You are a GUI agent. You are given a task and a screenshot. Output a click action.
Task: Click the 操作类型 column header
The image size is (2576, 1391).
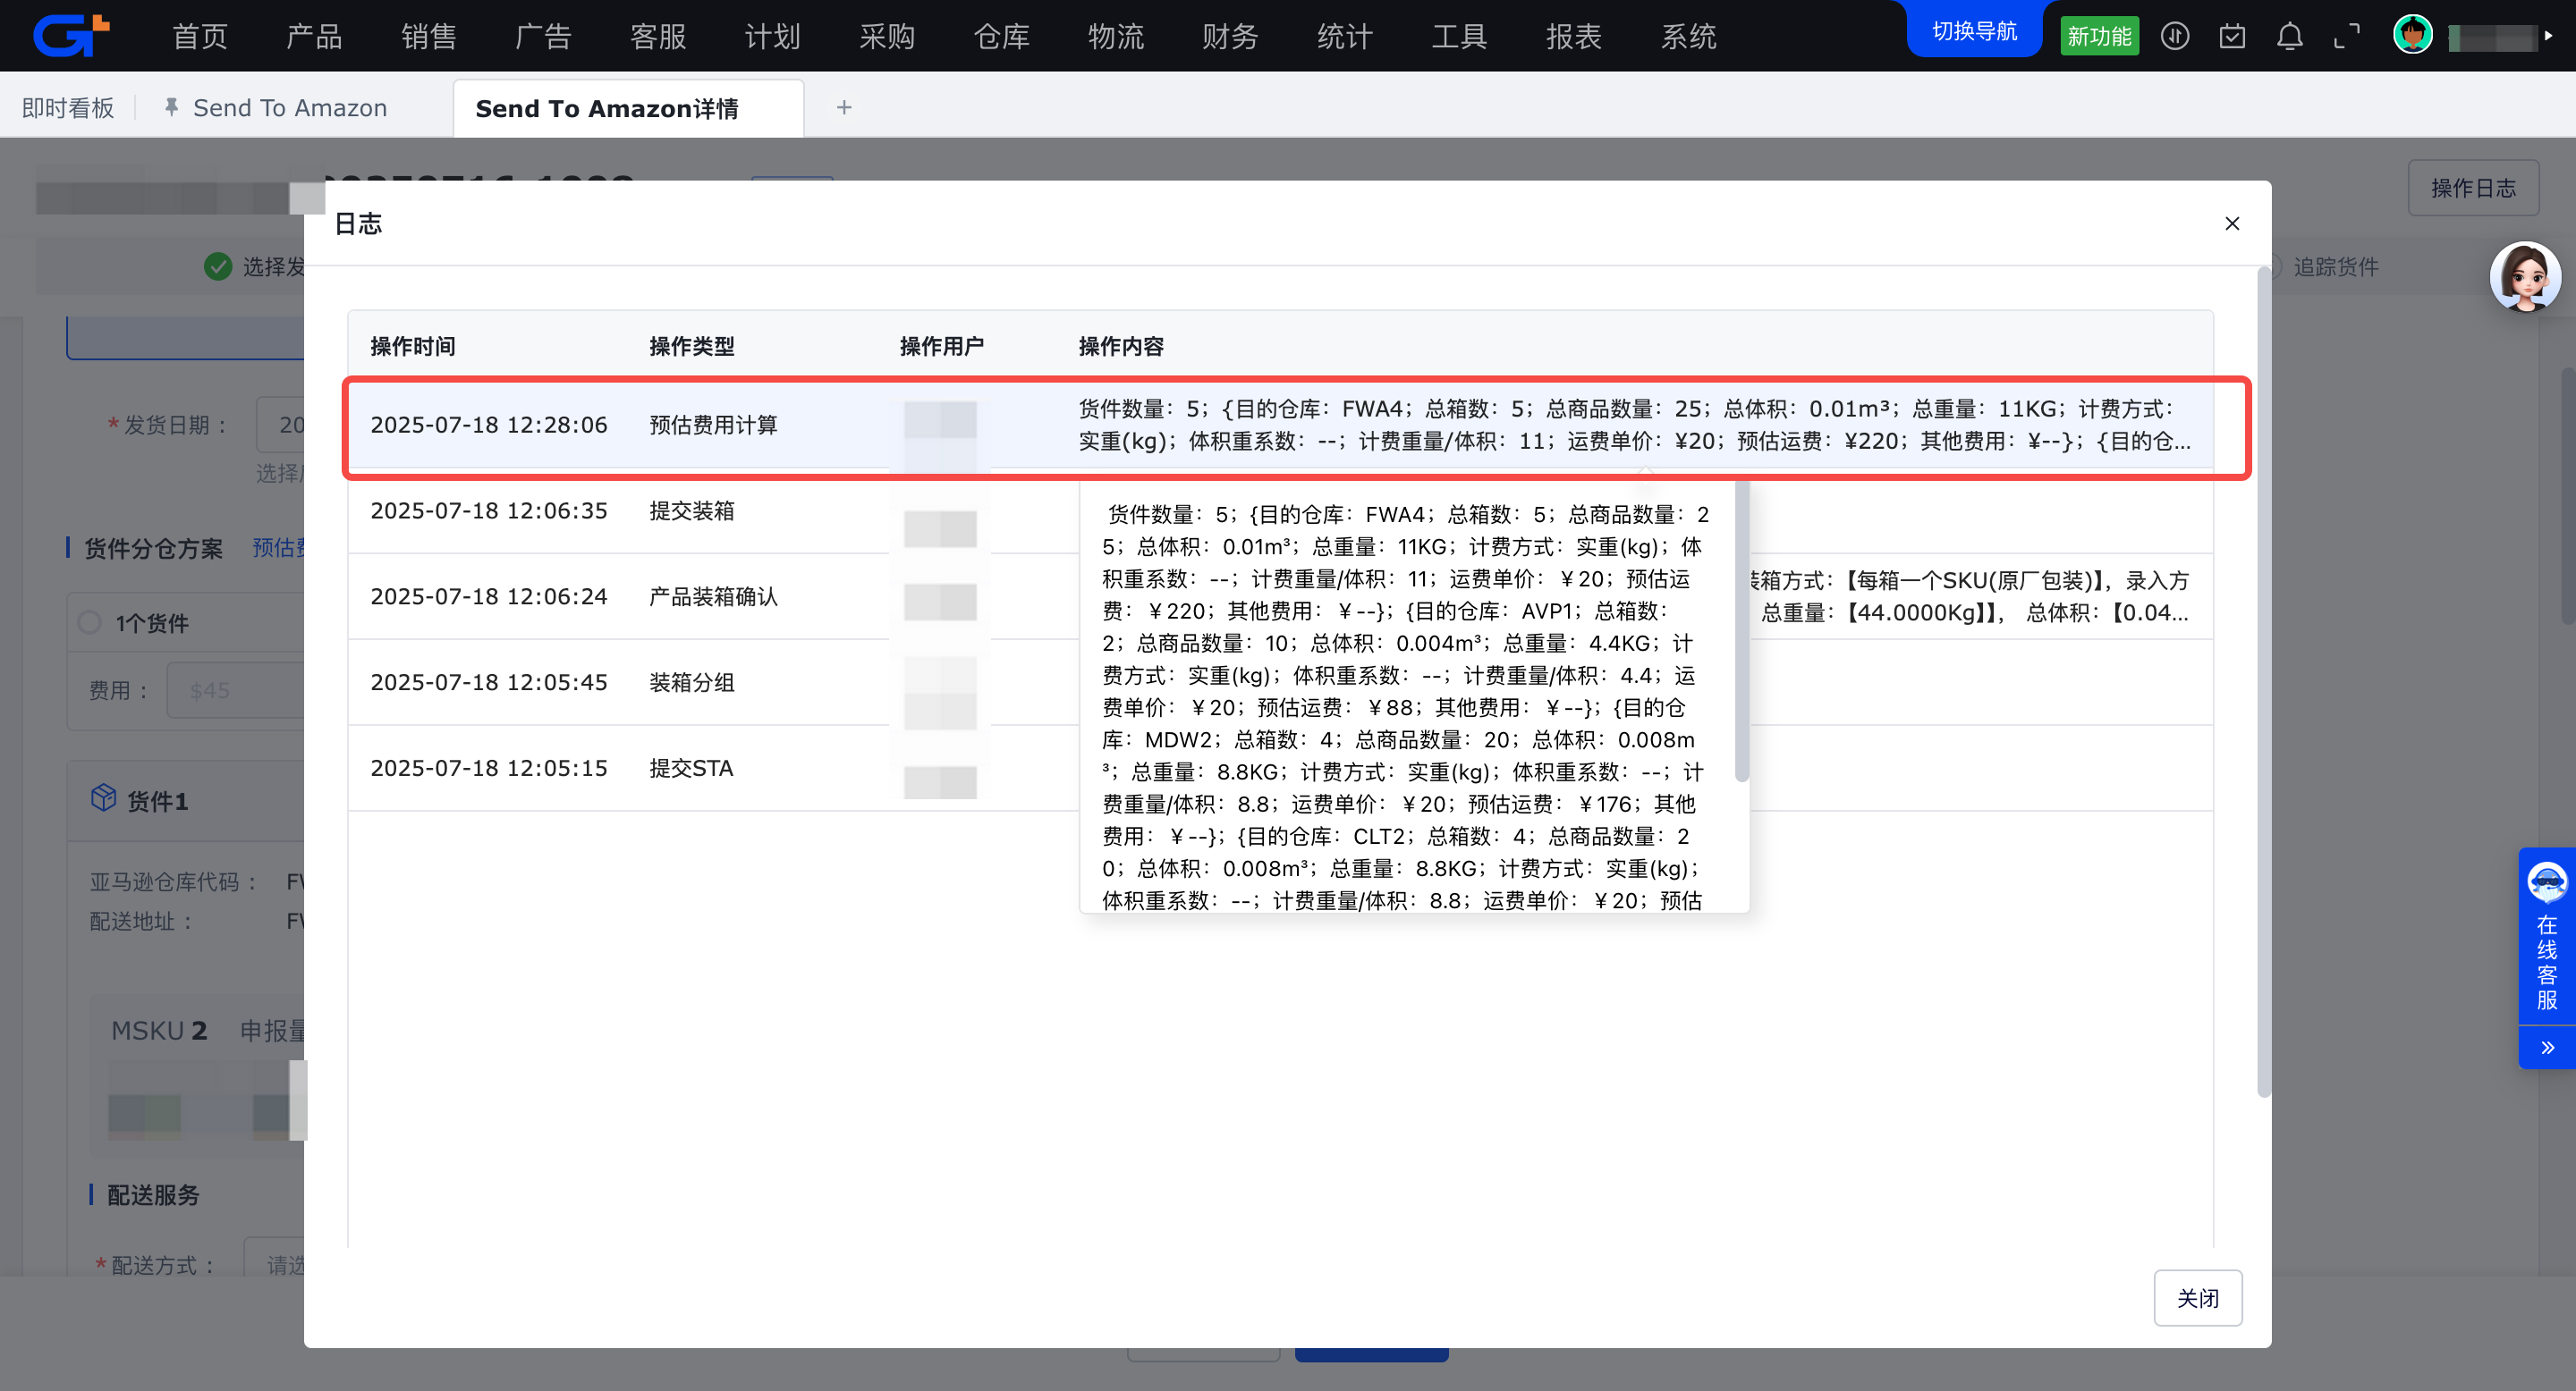pos(692,346)
